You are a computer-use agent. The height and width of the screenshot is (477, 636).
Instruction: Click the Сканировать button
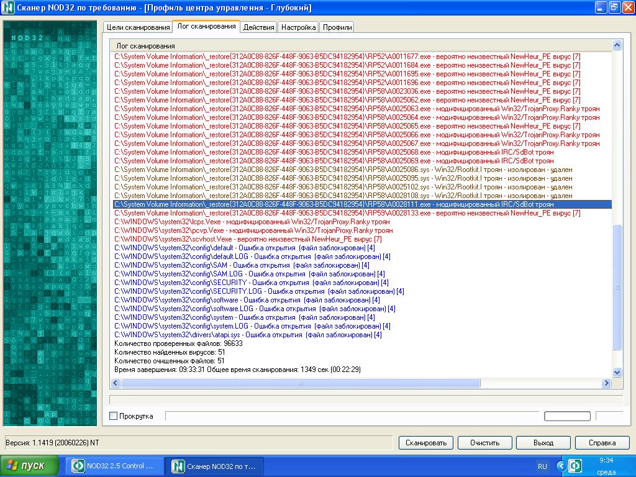click(x=426, y=442)
